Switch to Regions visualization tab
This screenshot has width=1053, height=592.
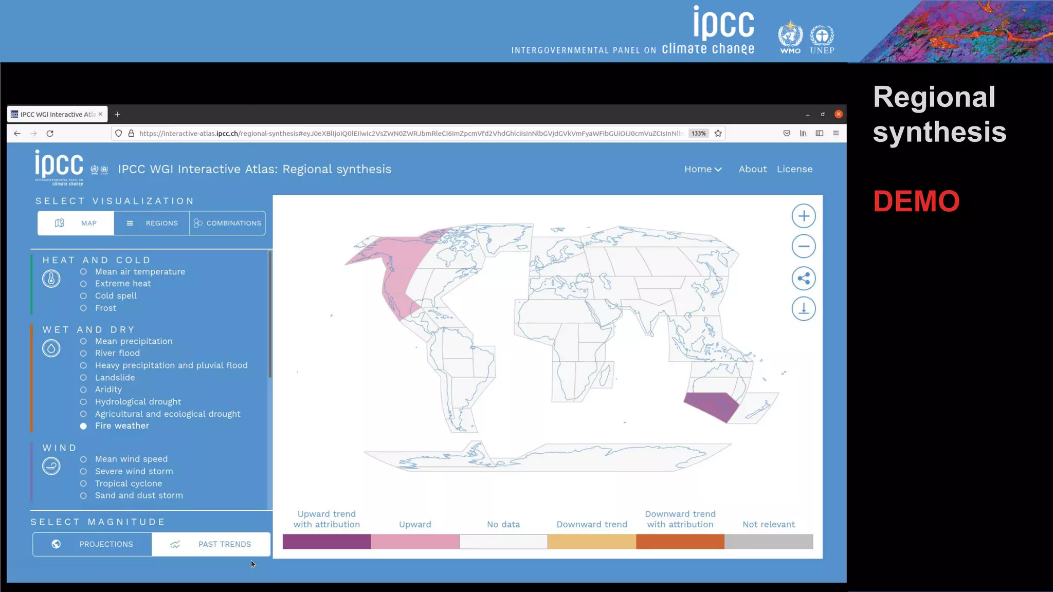click(152, 223)
